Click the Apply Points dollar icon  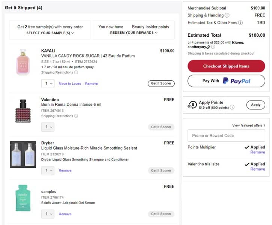click(x=192, y=105)
